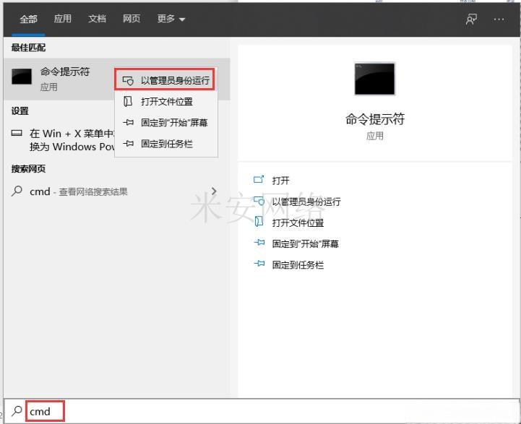
Task: Switch to the 全部 tab
Action: [x=28, y=19]
